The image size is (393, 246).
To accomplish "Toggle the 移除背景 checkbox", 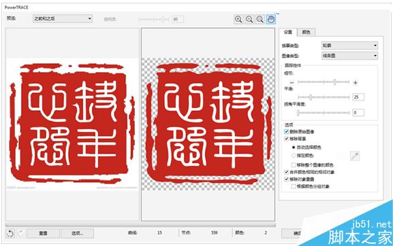I will pyautogui.click(x=287, y=139).
